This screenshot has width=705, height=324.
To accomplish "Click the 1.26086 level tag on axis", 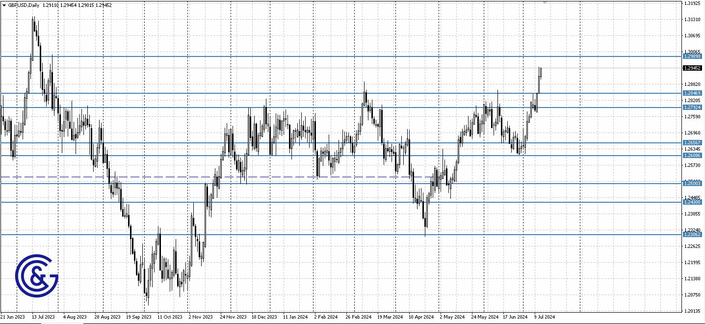I will 693,155.
